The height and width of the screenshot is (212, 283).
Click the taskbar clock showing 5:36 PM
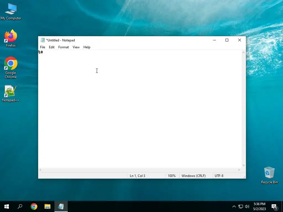tap(259, 206)
